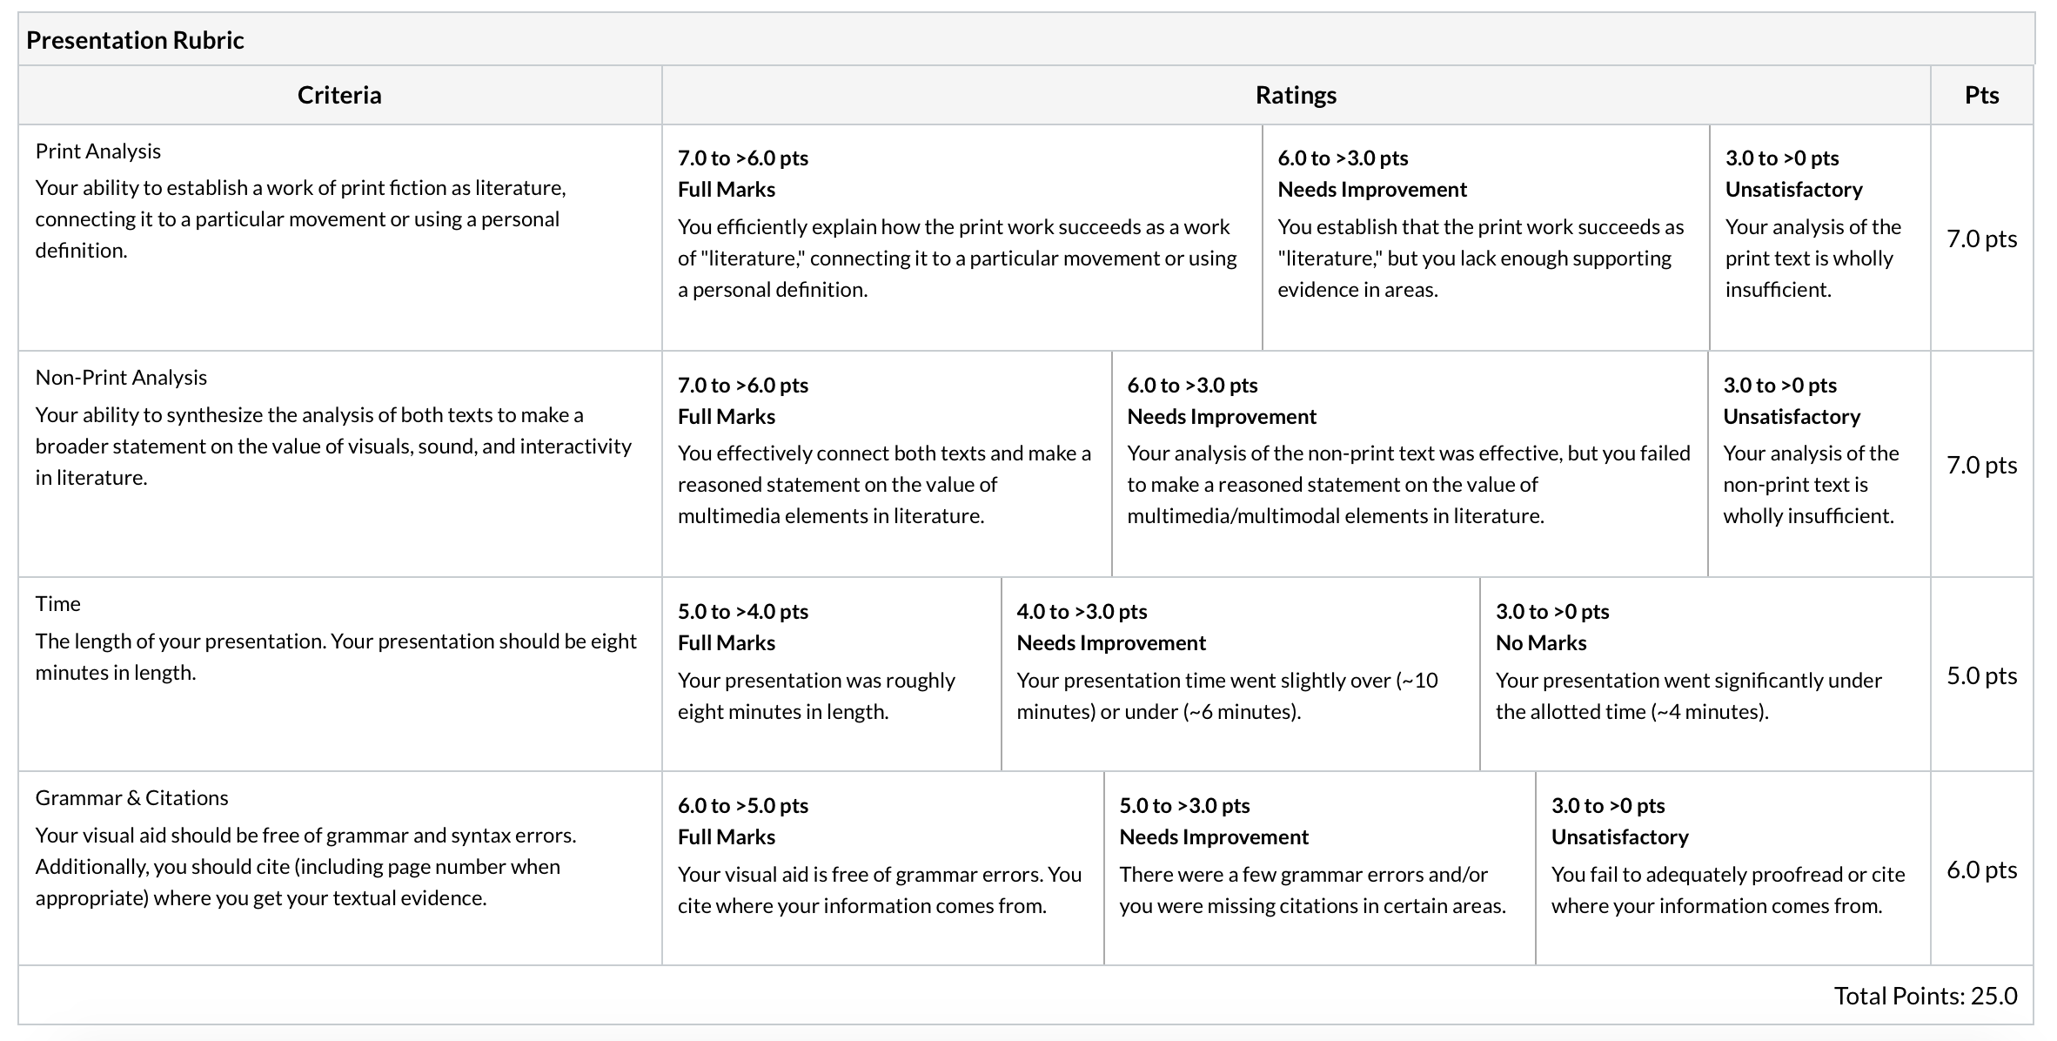This screenshot has height=1041, width=2057.
Task: Click the Grammar & Citations 6.0 pts value
Action: pyautogui.click(x=1982, y=870)
